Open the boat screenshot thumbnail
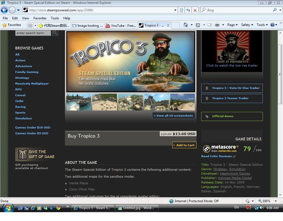Viewport: 283px width, 221px height. (79, 102)
